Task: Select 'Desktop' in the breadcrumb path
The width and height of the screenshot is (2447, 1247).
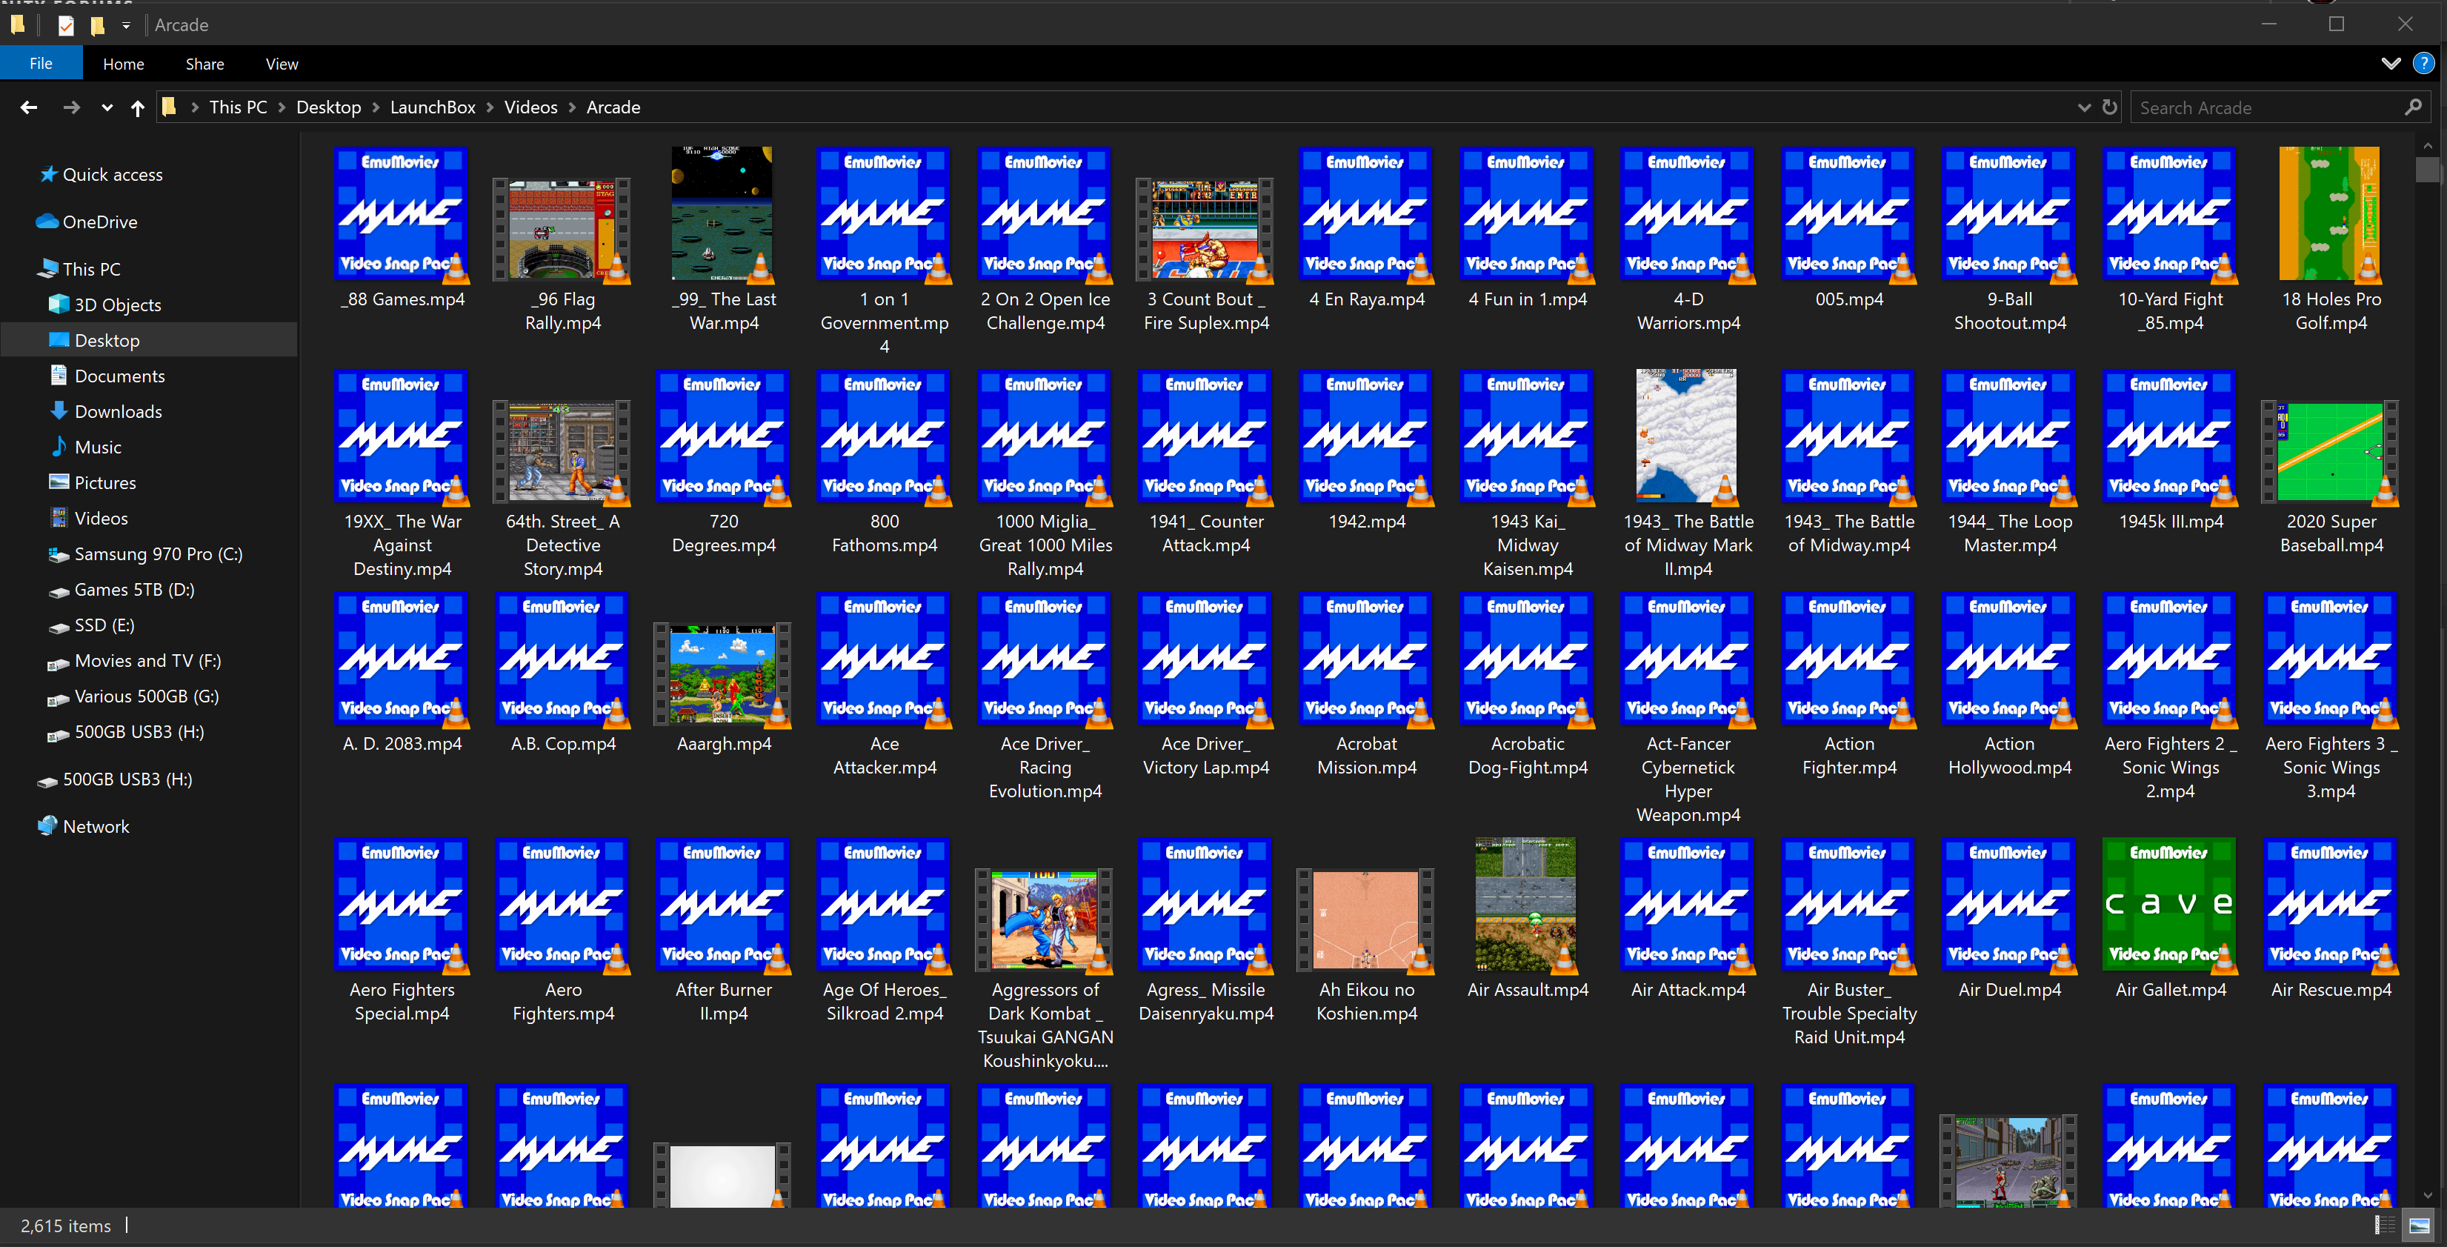Action: [329, 107]
